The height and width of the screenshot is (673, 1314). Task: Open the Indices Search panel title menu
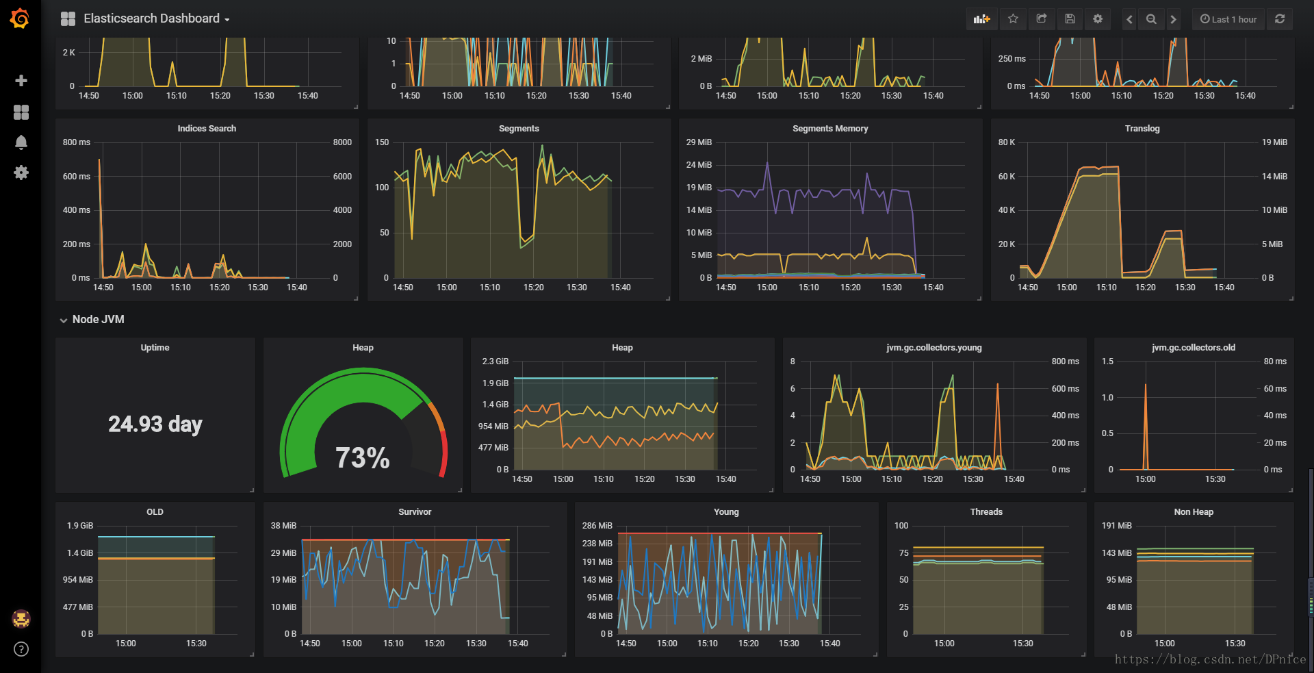[207, 129]
